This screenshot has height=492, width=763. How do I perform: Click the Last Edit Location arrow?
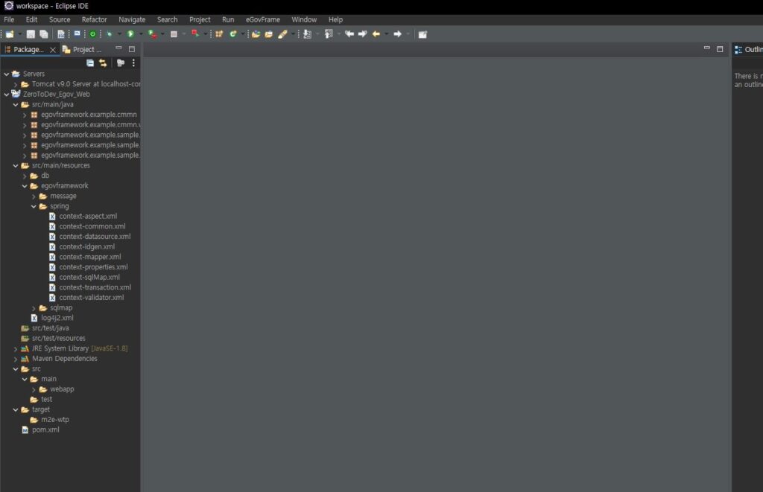(x=349, y=34)
